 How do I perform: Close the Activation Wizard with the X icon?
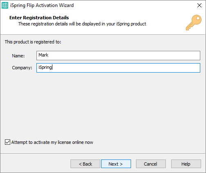click(199, 5)
